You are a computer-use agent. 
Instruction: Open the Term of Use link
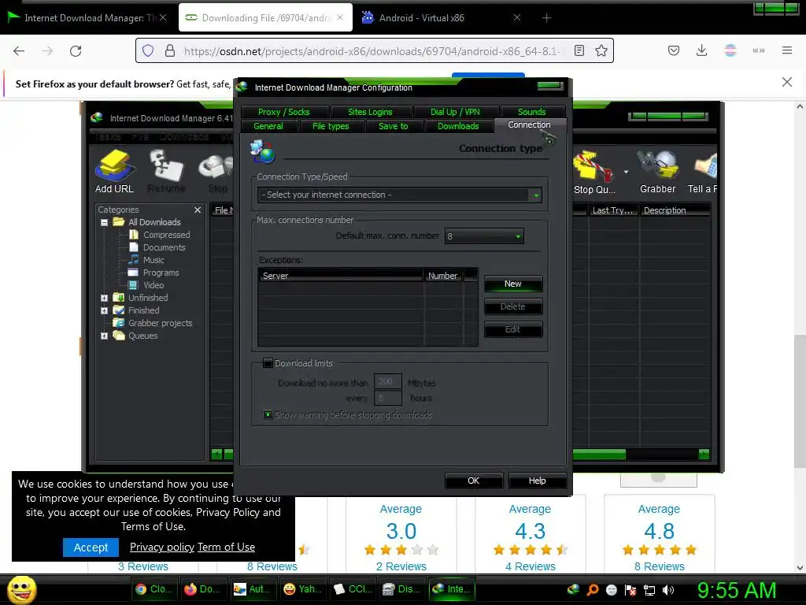pos(226,547)
